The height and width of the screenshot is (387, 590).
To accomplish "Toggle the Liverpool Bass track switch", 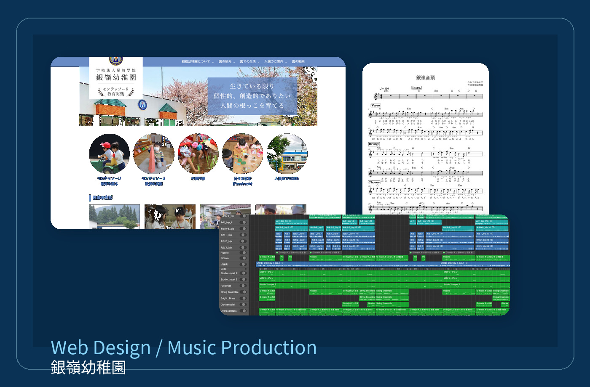I will [243, 311].
